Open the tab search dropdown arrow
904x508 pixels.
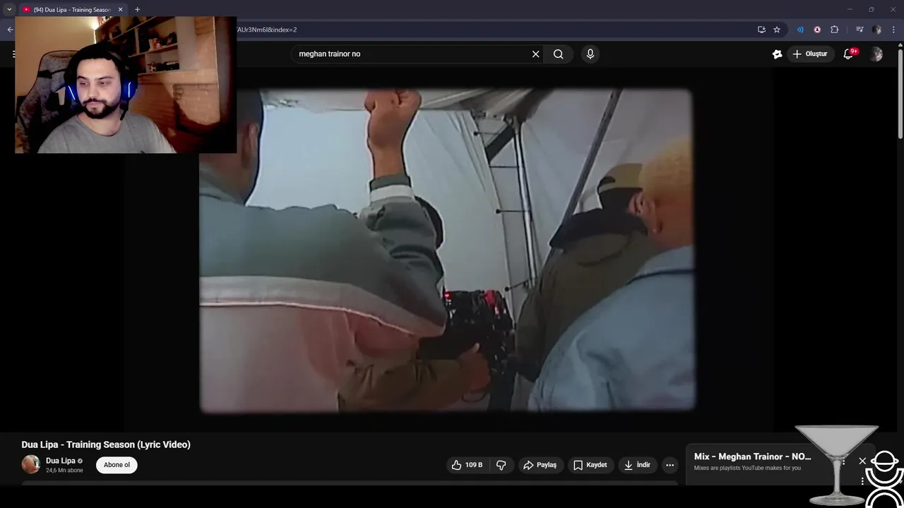point(9,9)
